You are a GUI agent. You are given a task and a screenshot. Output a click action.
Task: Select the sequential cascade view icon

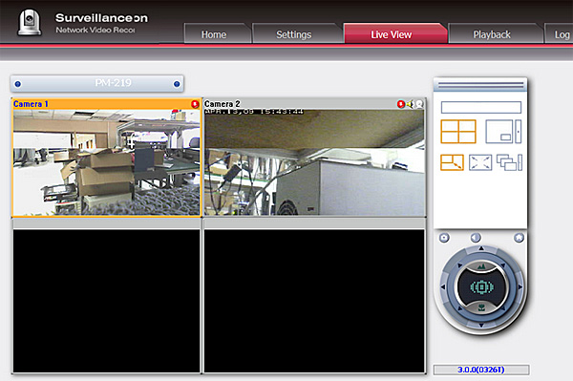pyautogui.click(x=509, y=162)
